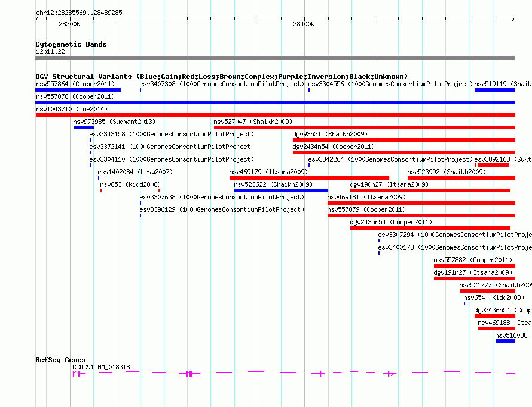Click the nsv527047 (Shaikh2009) label
The width and height of the screenshot is (532, 407).
[x=253, y=122]
